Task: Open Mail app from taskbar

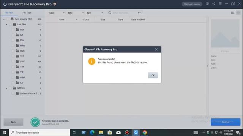Action: pos(118,133)
